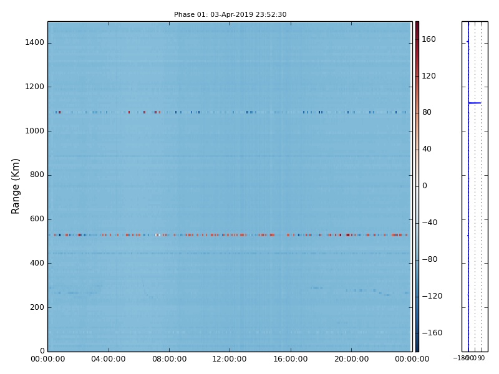Click the 400 range tick label
Image resolution: width=499 pixels, height=374 pixels.
(37, 263)
